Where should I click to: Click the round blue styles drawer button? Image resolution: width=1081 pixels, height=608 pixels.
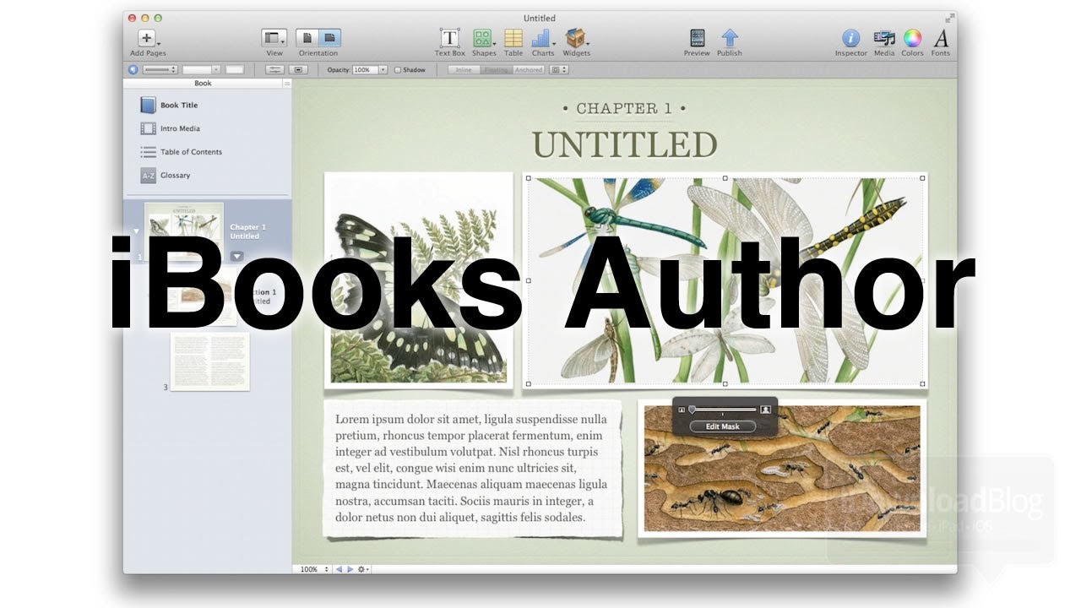pyautogui.click(x=133, y=70)
